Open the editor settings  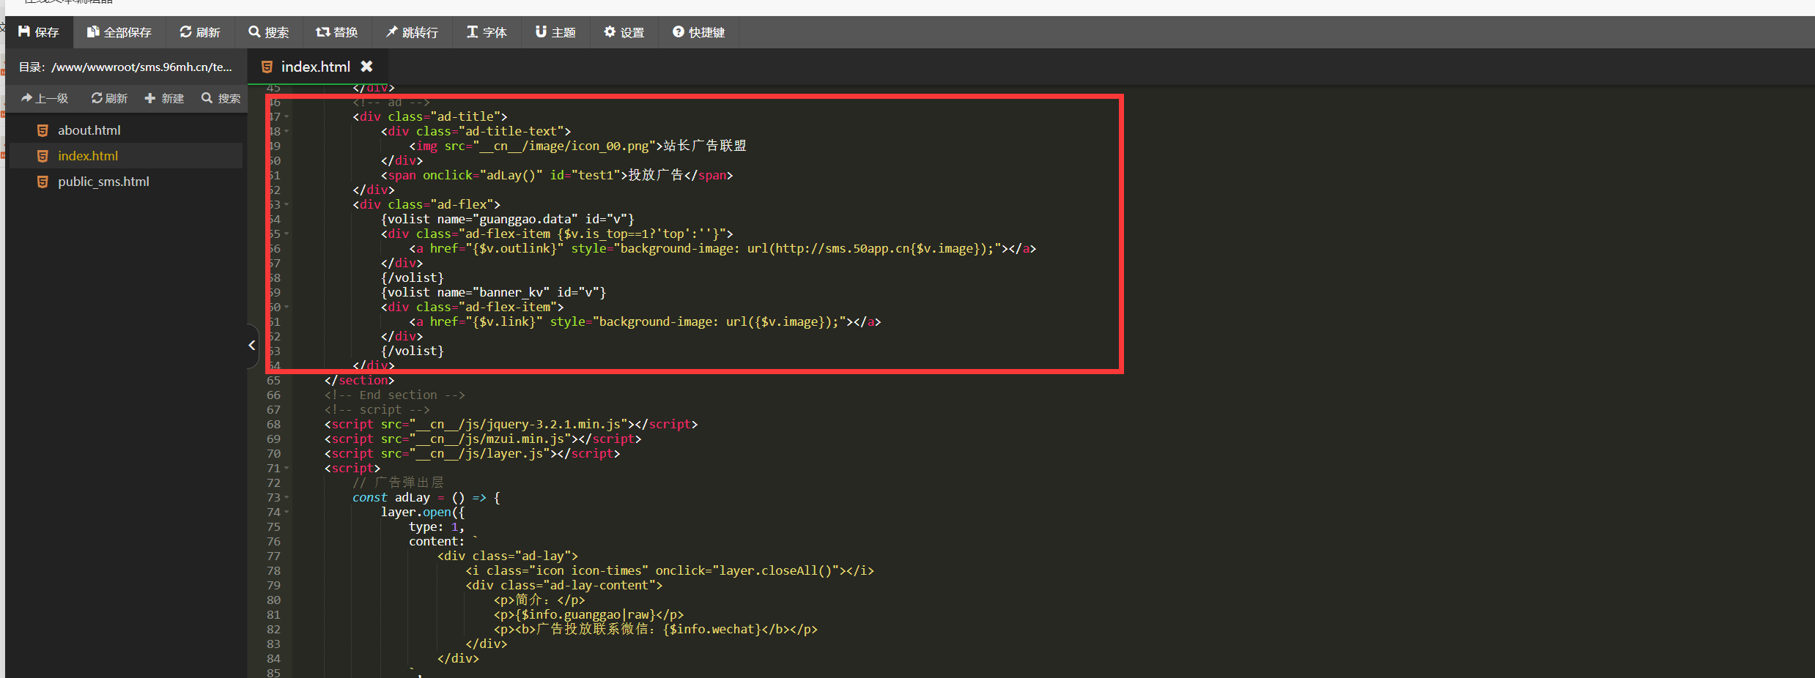624,32
